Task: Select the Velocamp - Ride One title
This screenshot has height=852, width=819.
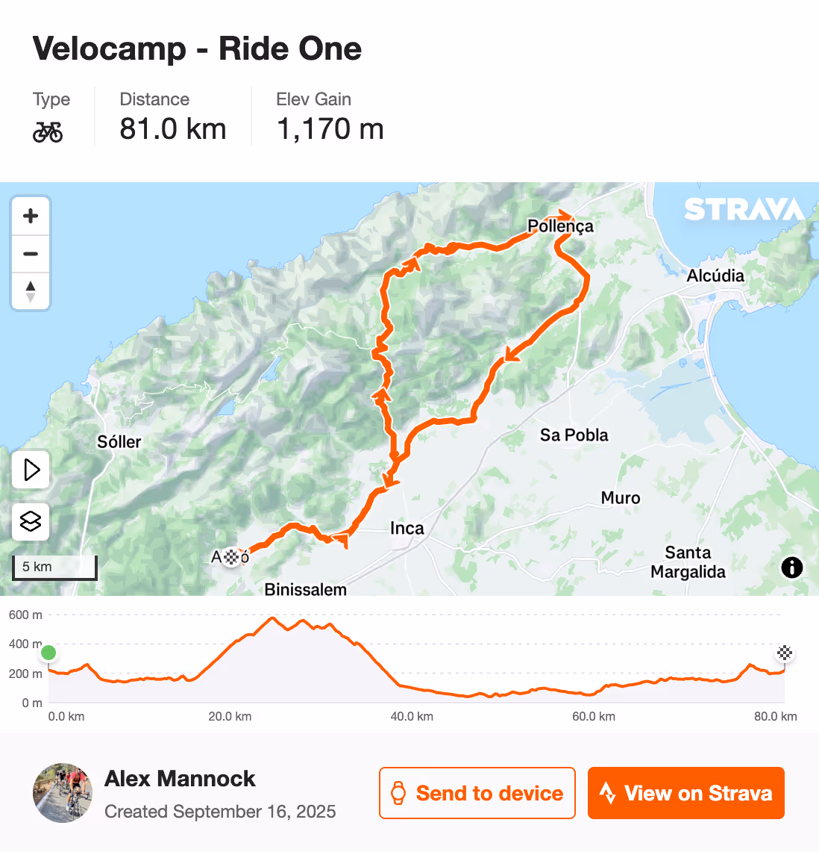Action: click(196, 48)
